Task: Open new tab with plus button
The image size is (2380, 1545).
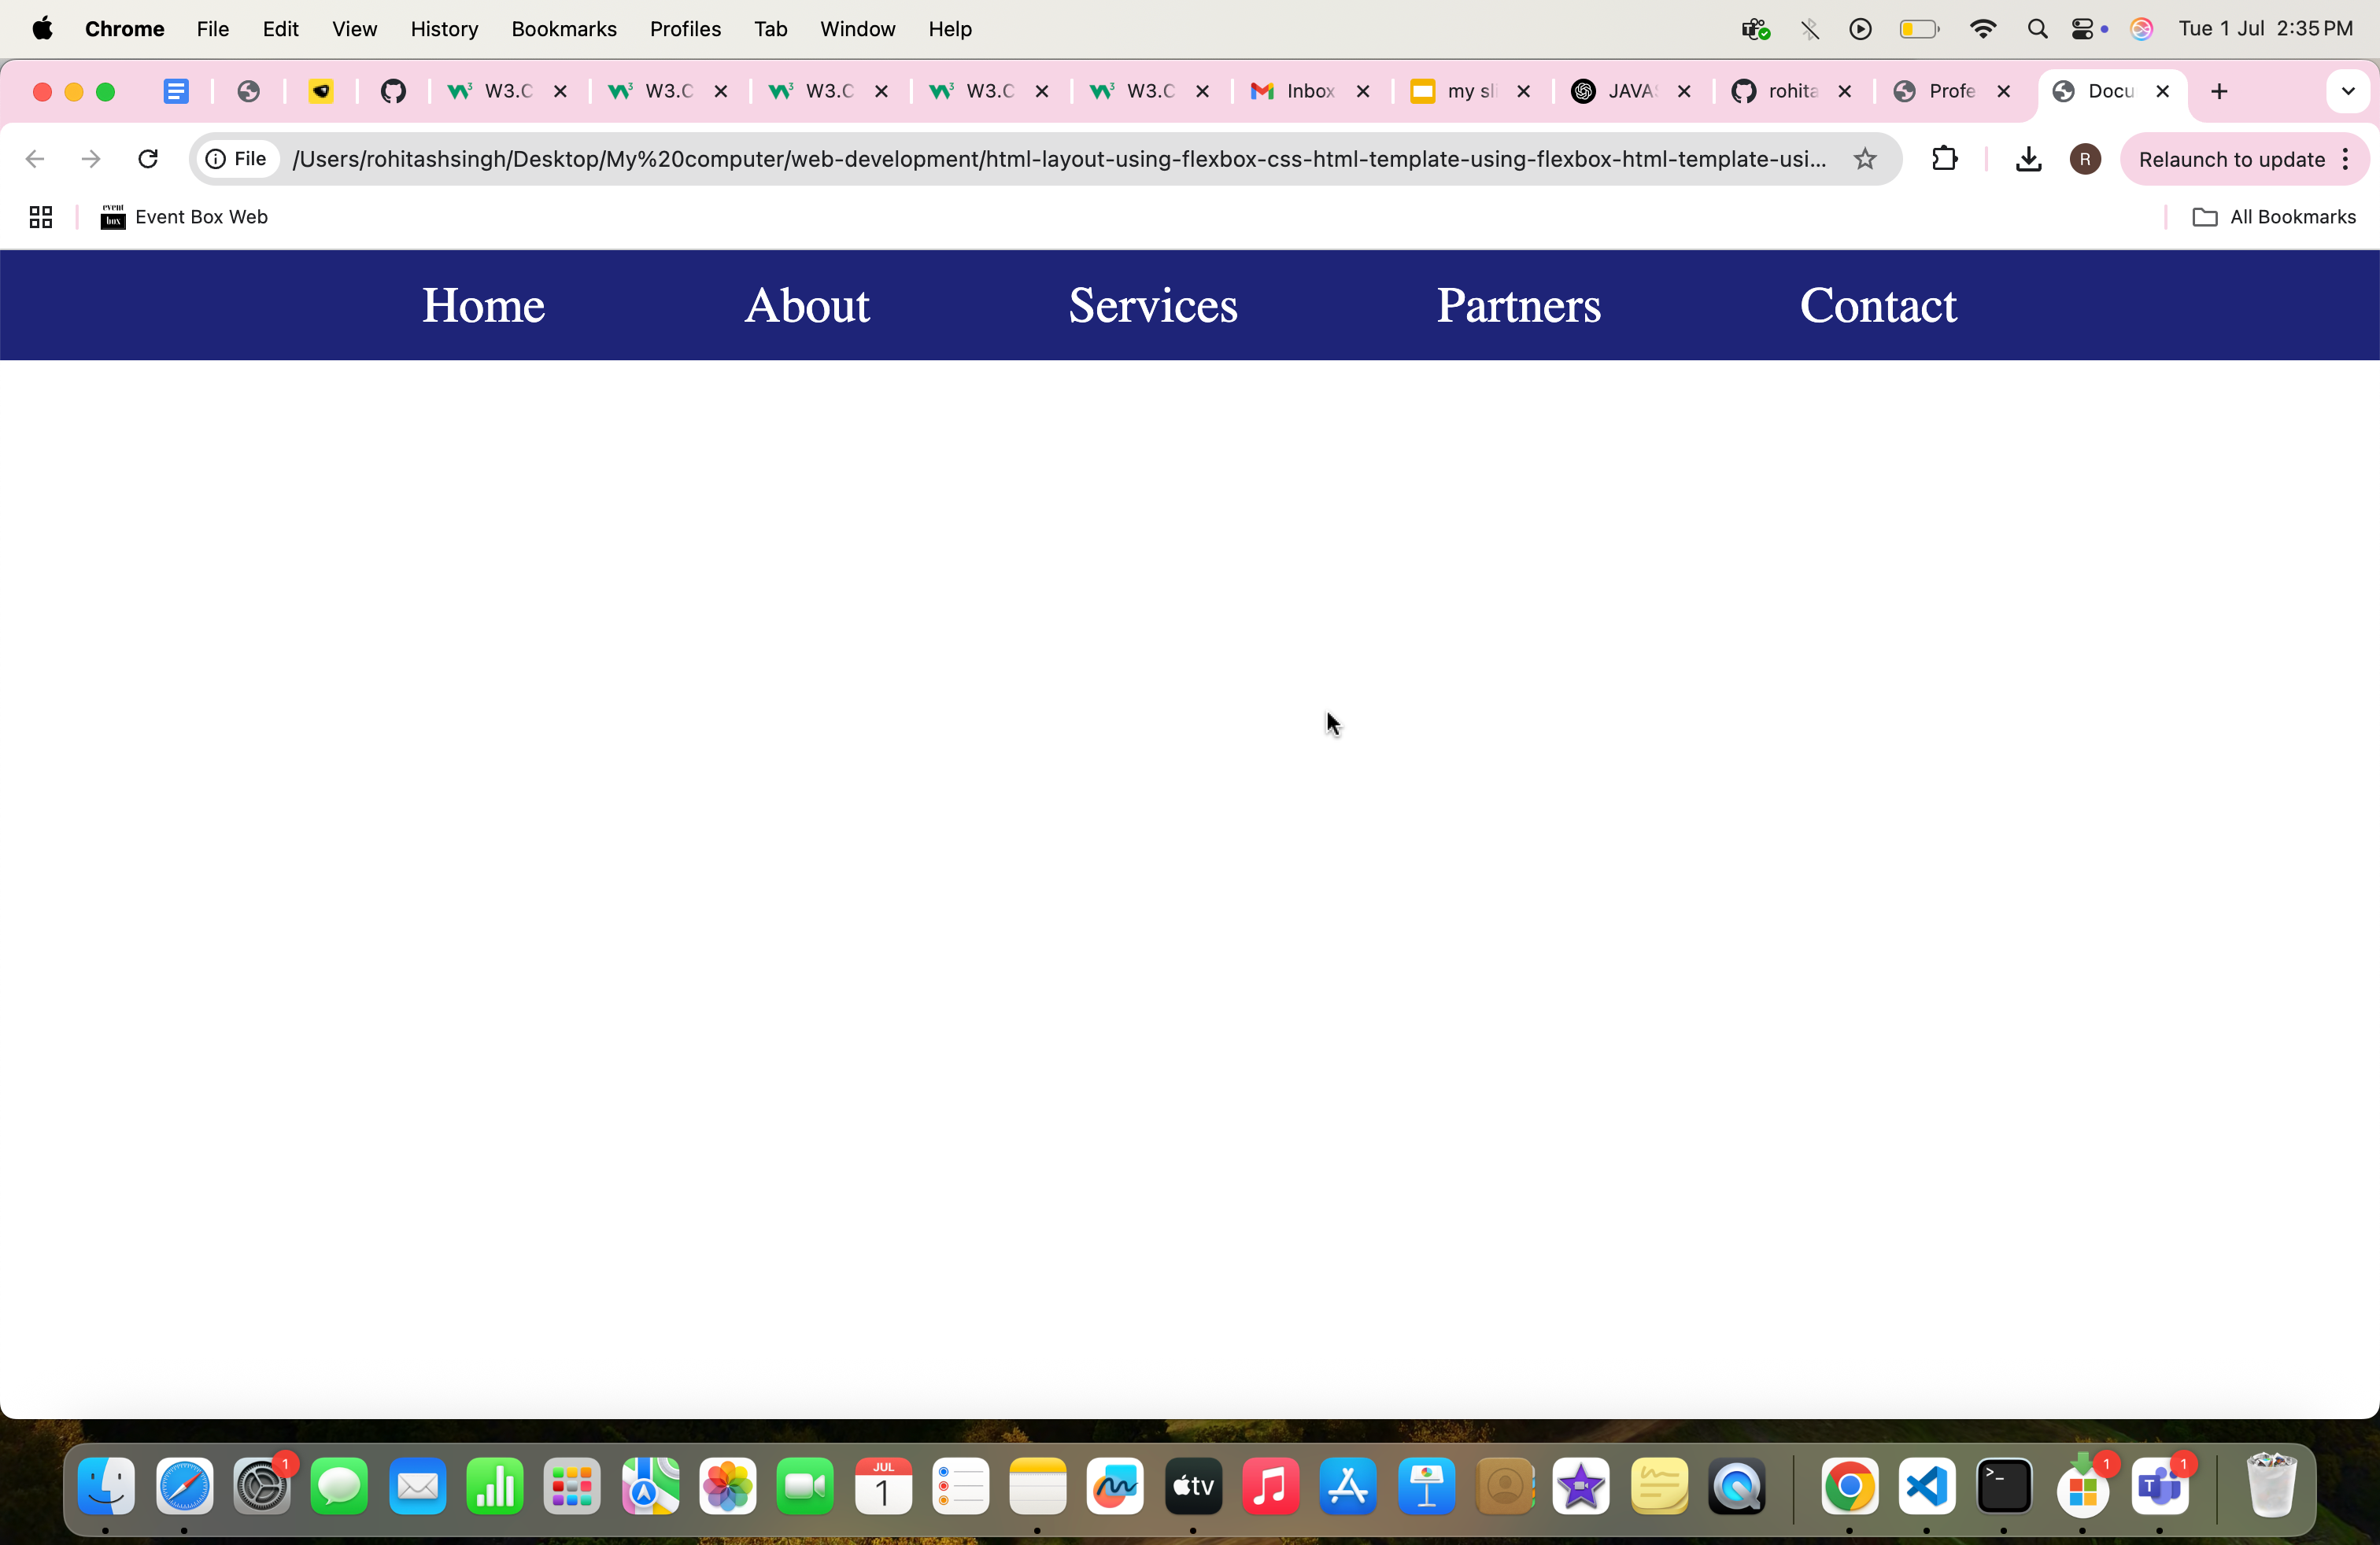Action: tap(2219, 91)
